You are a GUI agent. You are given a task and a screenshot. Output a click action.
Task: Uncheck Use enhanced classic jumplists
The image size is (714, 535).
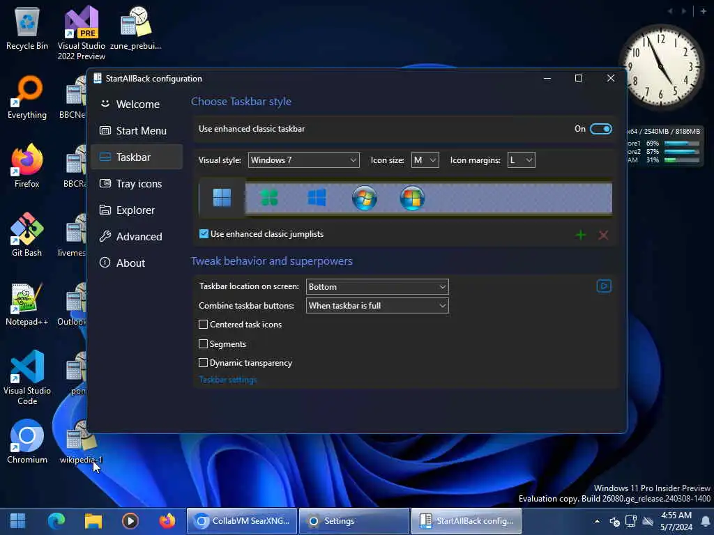pyautogui.click(x=204, y=234)
